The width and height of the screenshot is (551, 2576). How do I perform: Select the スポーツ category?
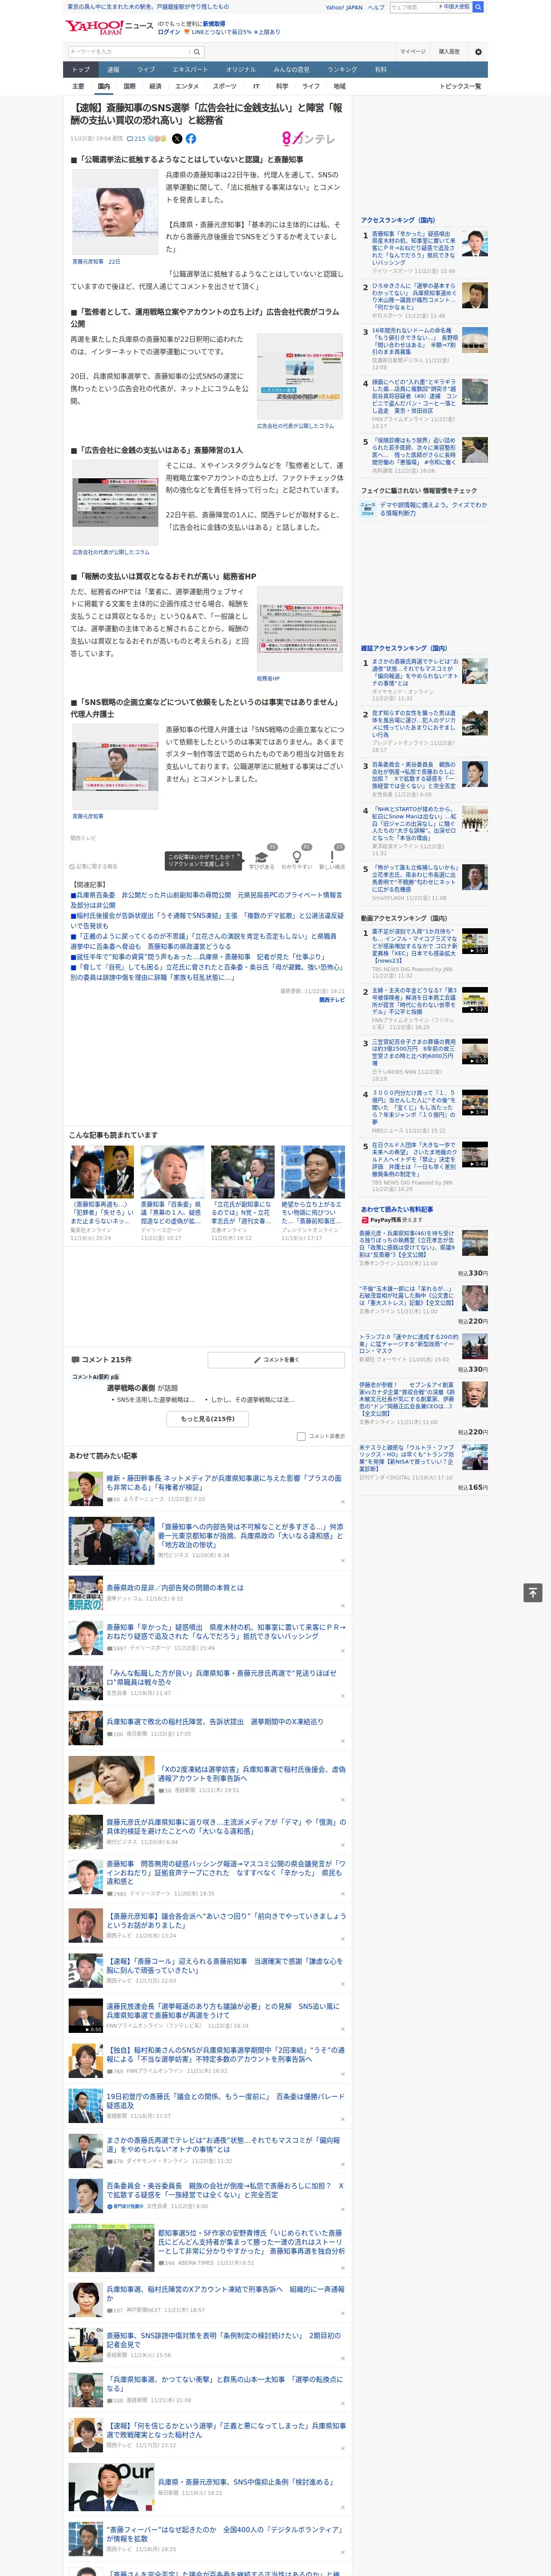pyautogui.click(x=225, y=86)
